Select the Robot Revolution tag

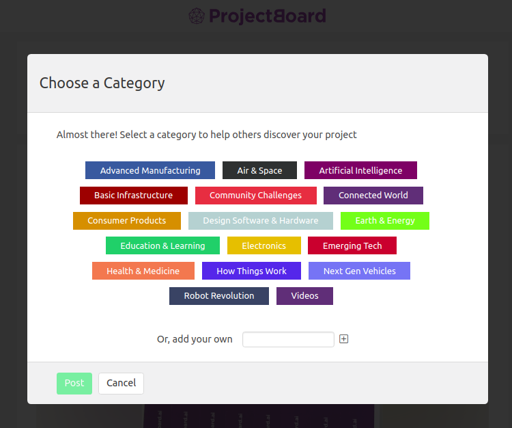coord(218,296)
